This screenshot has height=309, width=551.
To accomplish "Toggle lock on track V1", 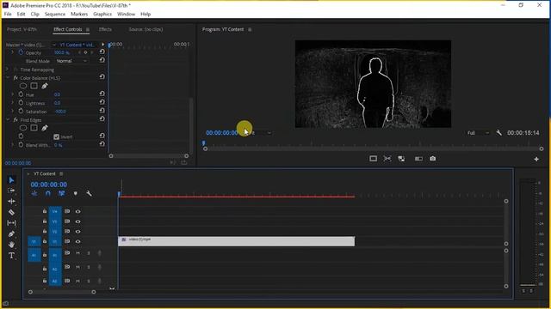I will tap(45, 241).
